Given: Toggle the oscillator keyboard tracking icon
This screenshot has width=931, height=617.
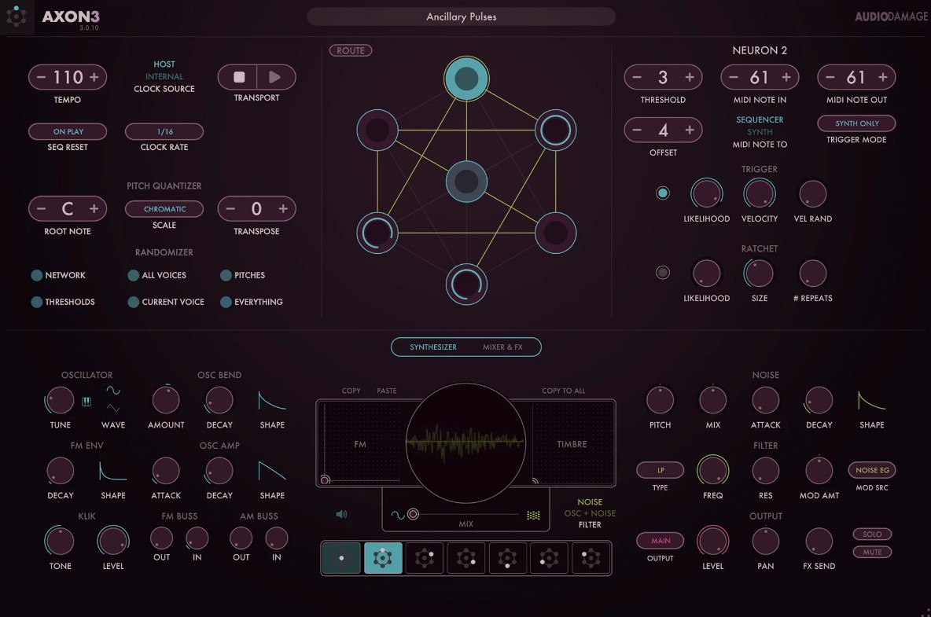Looking at the screenshot, I should tap(86, 402).
